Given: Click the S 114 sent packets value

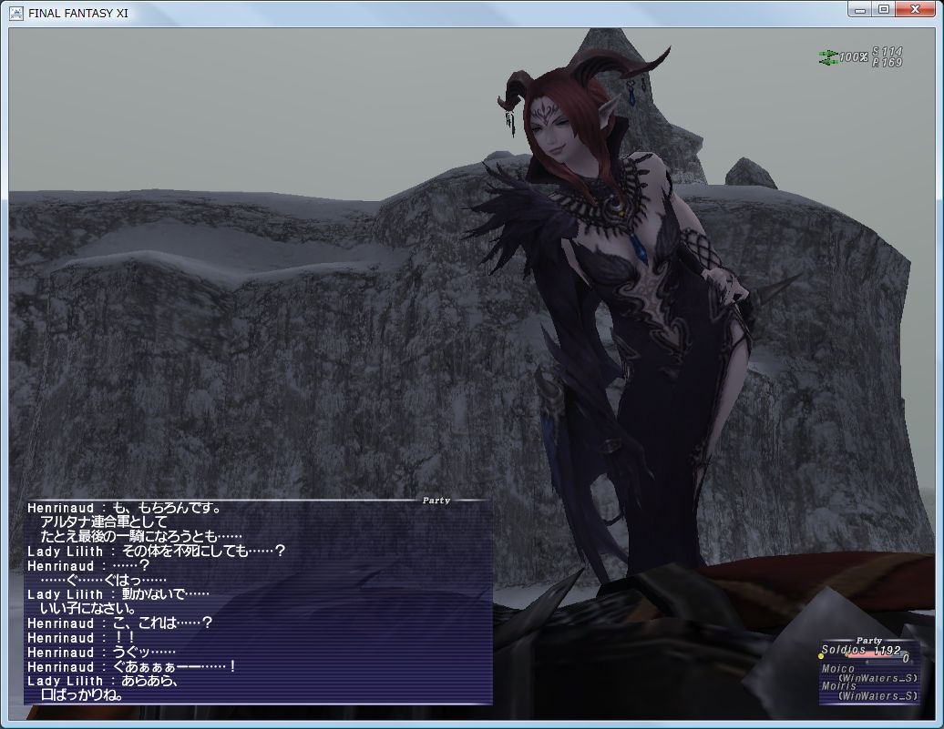Looking at the screenshot, I should (x=887, y=52).
